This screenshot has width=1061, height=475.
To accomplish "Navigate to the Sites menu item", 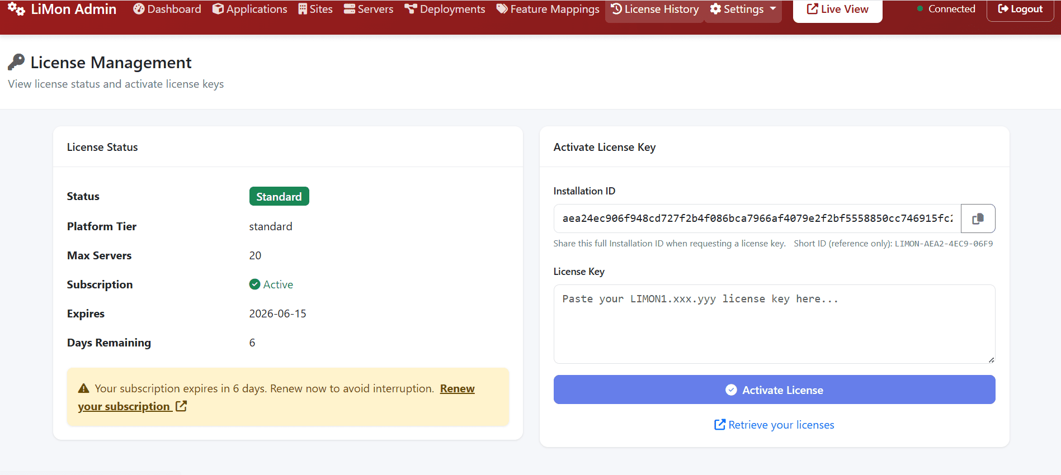I will click(315, 9).
